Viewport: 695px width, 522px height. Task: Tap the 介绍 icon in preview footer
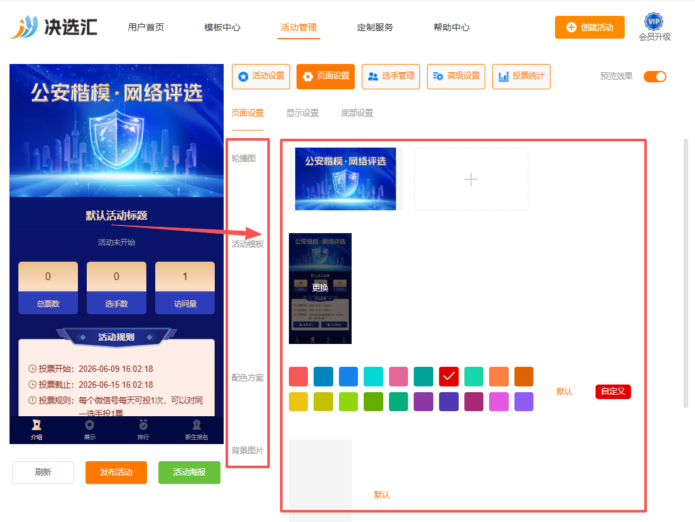(x=36, y=426)
